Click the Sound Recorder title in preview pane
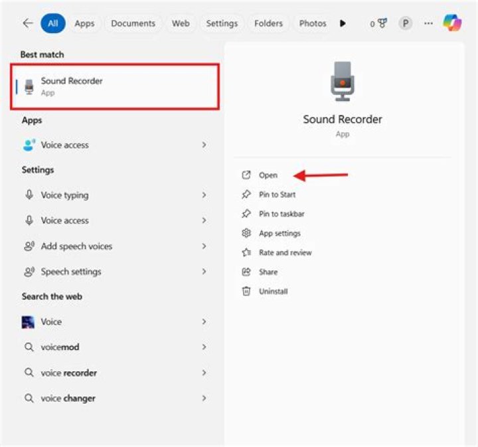The height and width of the screenshot is (447, 478). click(x=343, y=119)
